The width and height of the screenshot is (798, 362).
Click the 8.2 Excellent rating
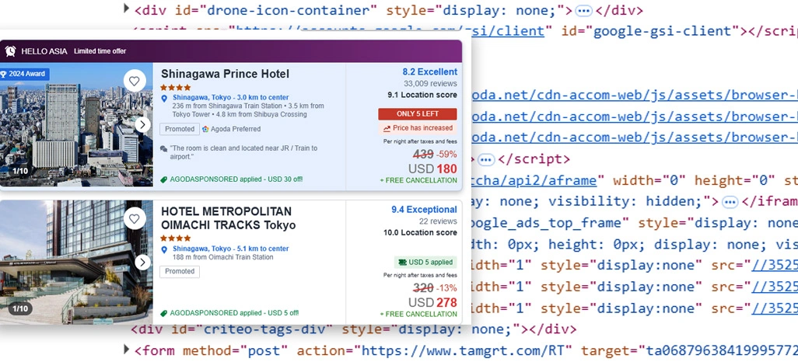(430, 71)
